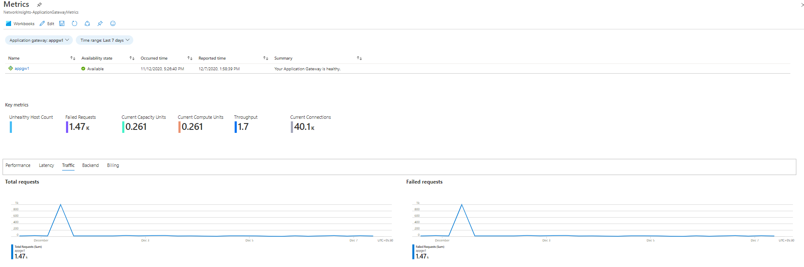Sort by Summary column arrows
Viewport: 804px width, 267px height.
[x=359, y=58]
